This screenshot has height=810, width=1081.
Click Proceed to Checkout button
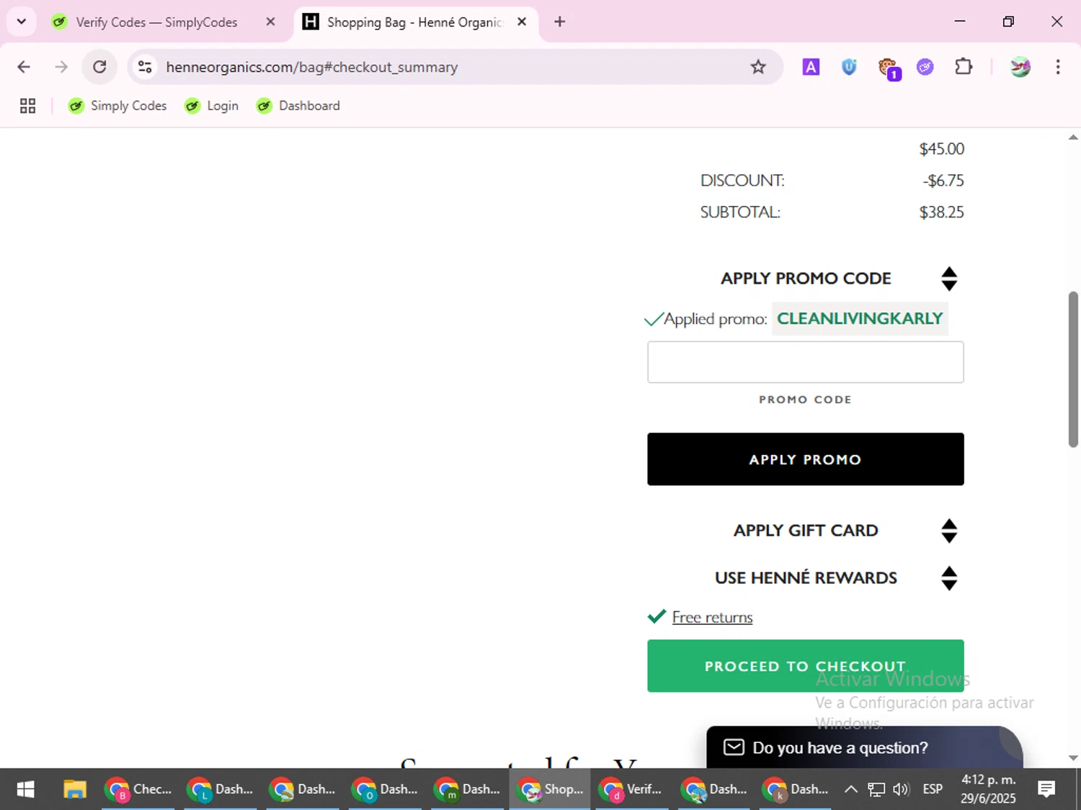tap(806, 666)
